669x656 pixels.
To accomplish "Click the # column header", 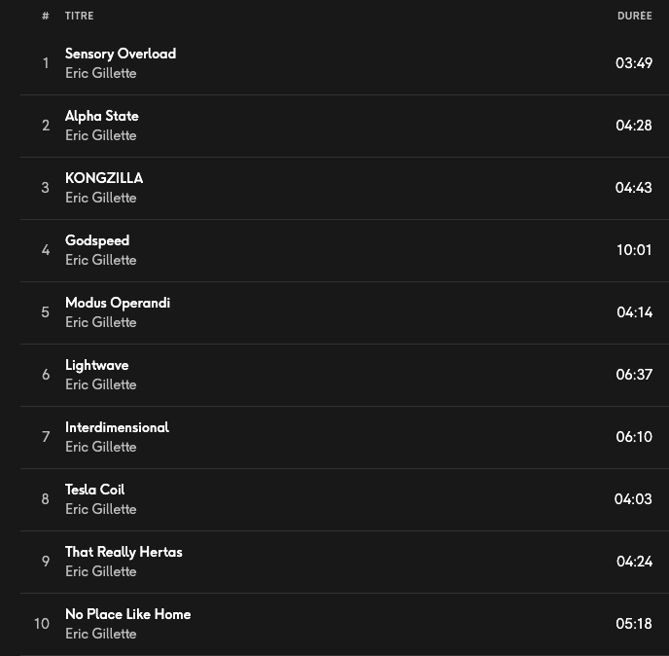I will [x=45, y=16].
